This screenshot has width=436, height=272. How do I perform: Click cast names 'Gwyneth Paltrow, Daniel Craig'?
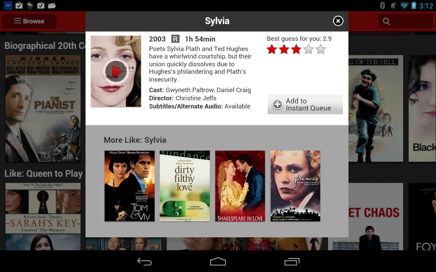[x=208, y=90]
